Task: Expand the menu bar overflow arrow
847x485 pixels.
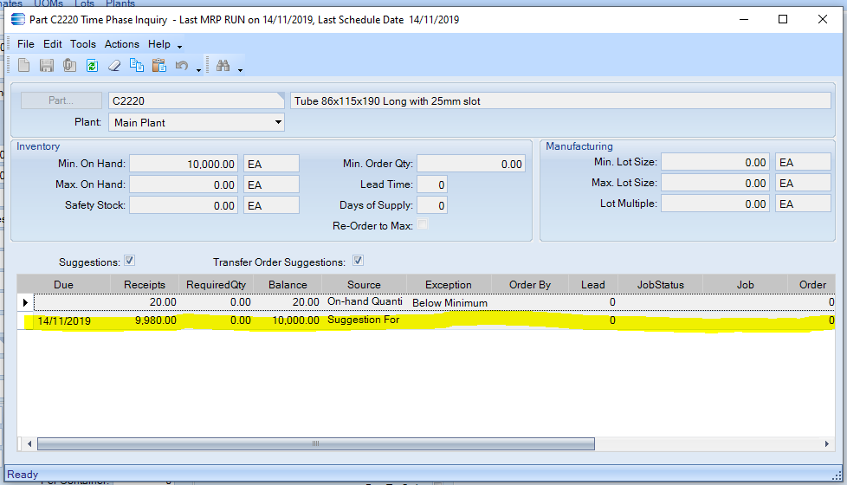Action: tap(179, 47)
